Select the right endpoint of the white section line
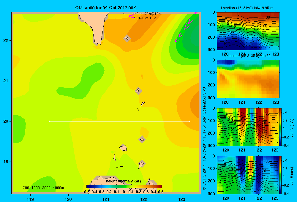Image resolution: width=297 pixels, height=202 pixels. 189,121
